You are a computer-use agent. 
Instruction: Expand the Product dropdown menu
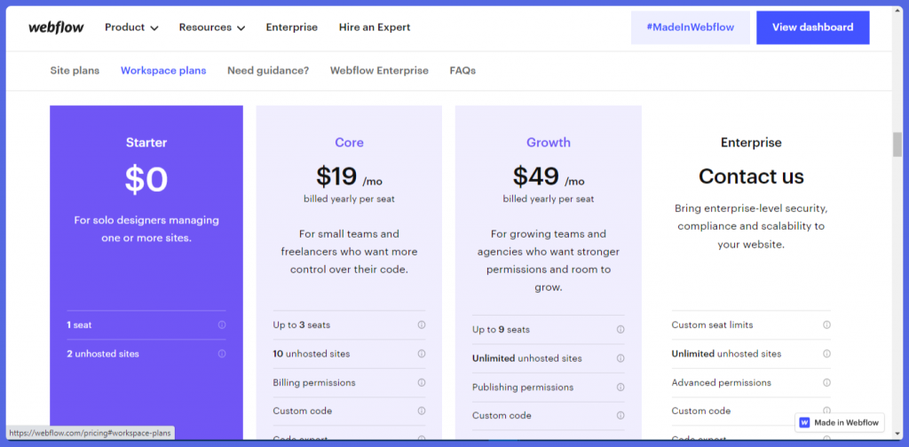(x=131, y=27)
